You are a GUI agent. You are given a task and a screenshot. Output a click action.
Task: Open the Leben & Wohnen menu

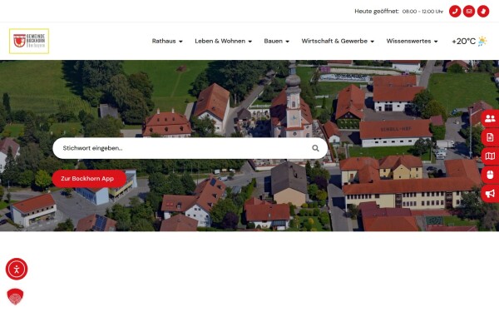pyautogui.click(x=220, y=41)
